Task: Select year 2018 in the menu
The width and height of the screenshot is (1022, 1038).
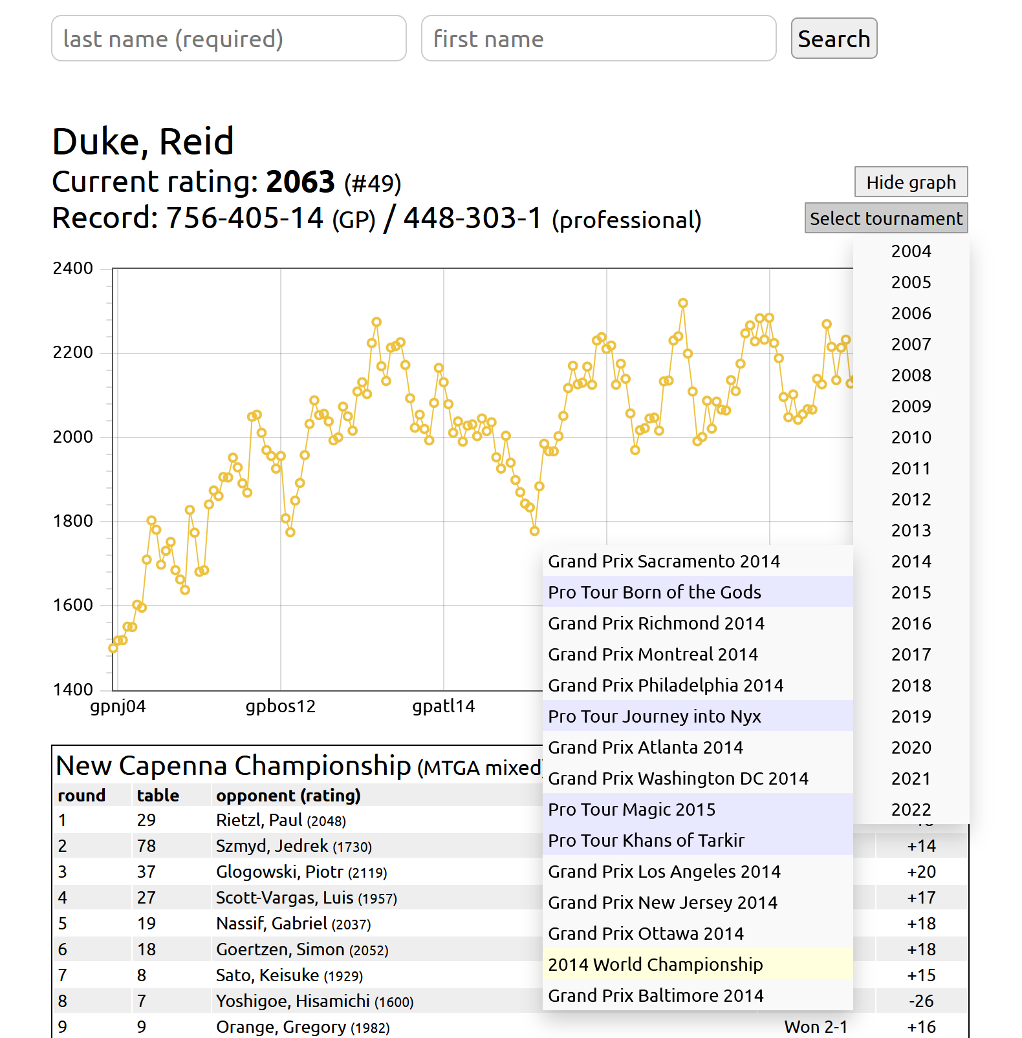Action: tap(911, 686)
